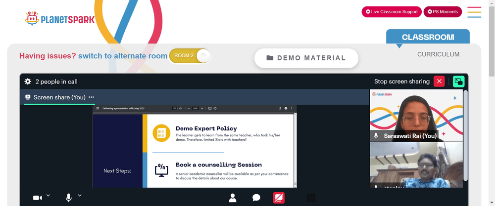Screen dimensions: 495x206
Task: Open the three-dot menu beside Screen share
Action: point(91,97)
